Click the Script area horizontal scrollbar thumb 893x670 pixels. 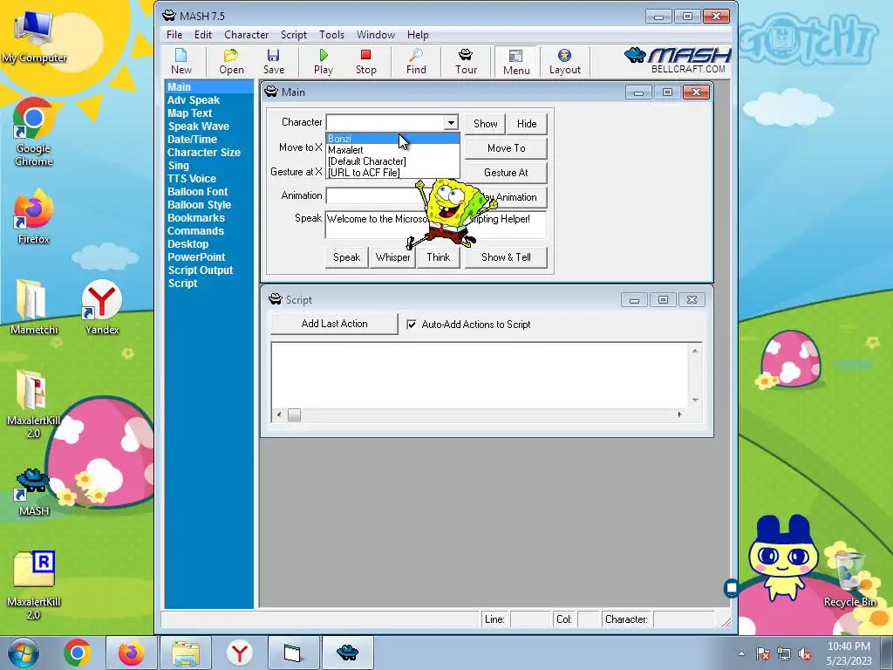coord(294,414)
